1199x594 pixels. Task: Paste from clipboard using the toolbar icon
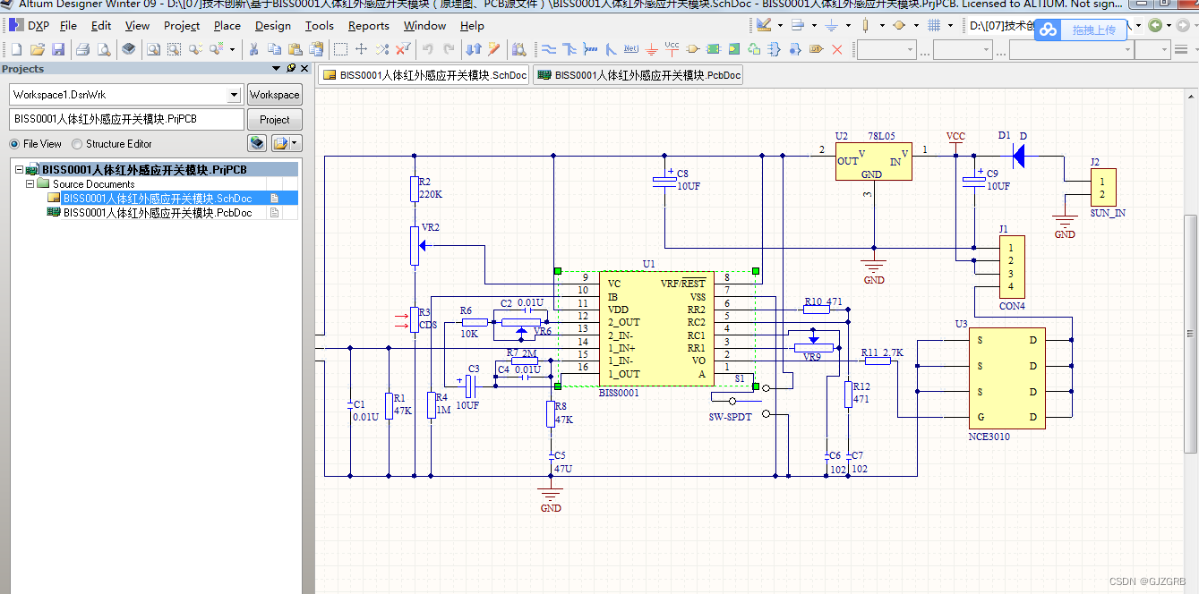click(x=295, y=49)
